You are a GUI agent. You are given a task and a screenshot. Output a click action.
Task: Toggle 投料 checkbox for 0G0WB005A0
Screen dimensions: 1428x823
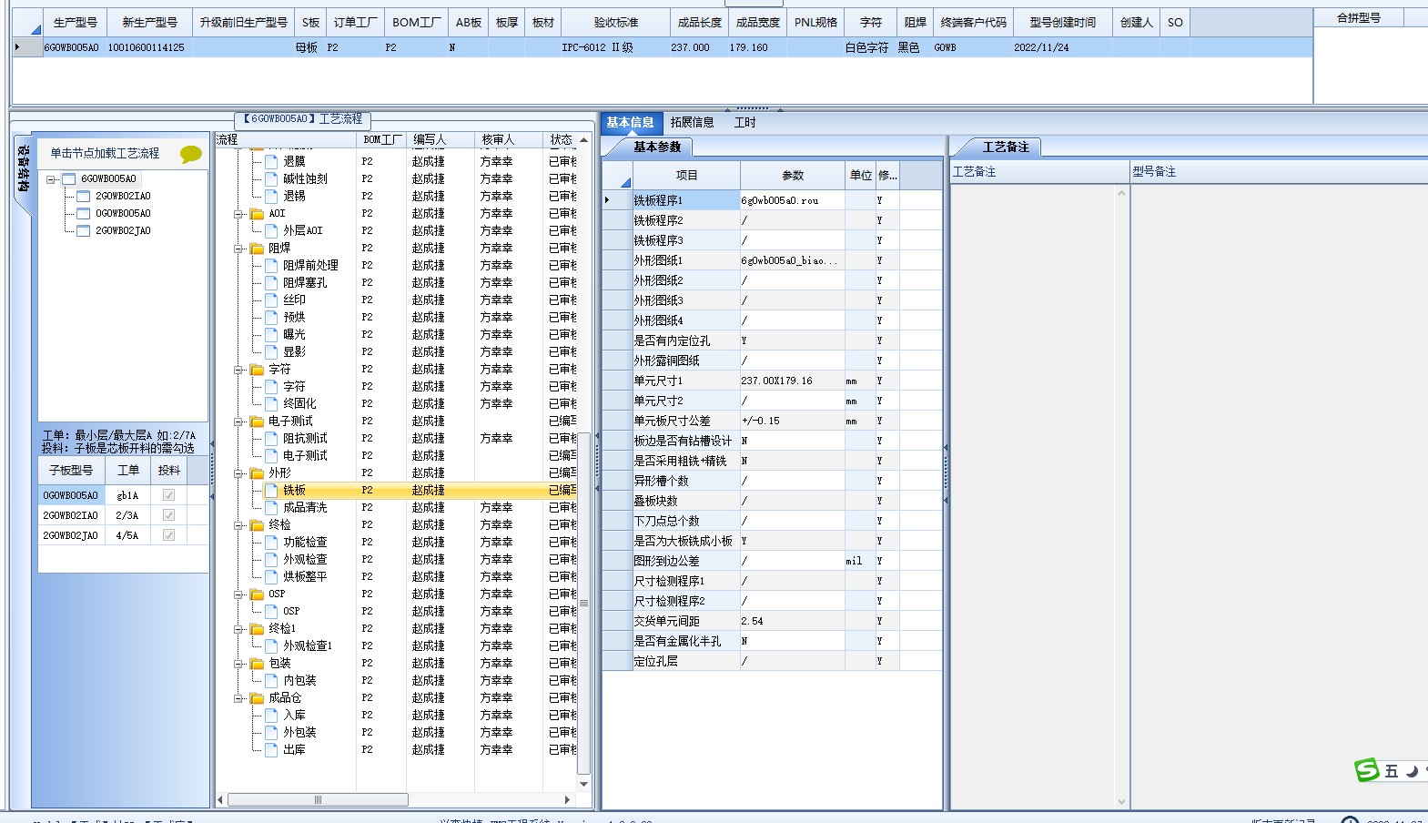[168, 495]
